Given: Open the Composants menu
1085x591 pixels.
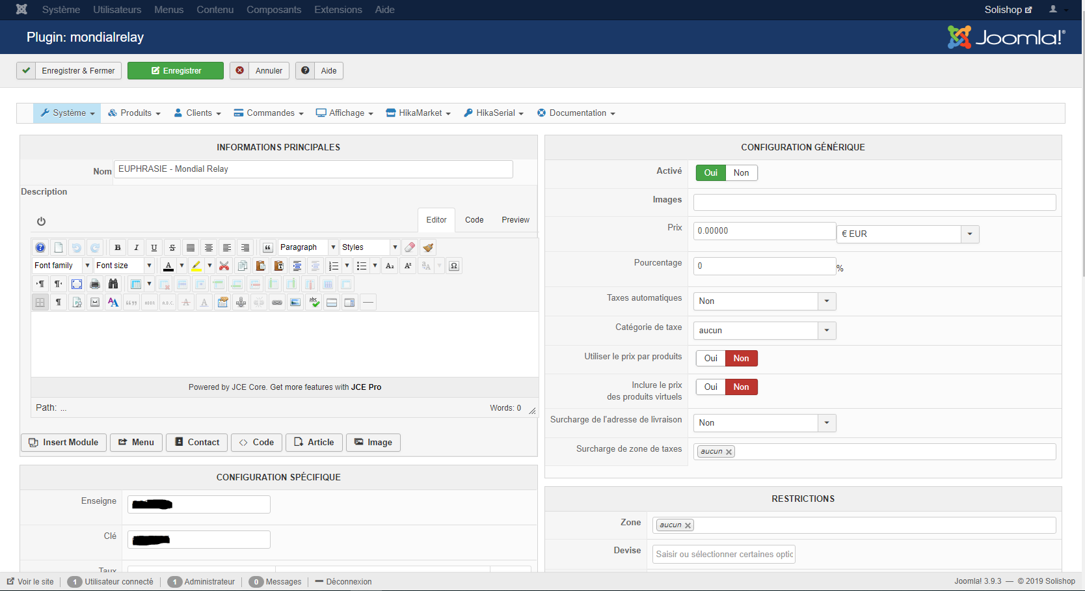Looking at the screenshot, I should click(x=273, y=10).
